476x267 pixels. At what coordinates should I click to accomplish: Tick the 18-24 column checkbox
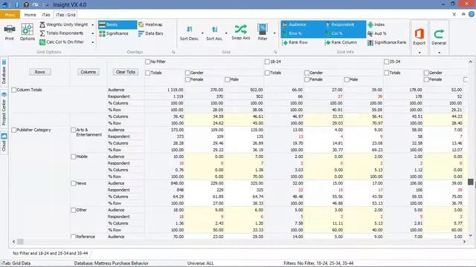[267, 62]
